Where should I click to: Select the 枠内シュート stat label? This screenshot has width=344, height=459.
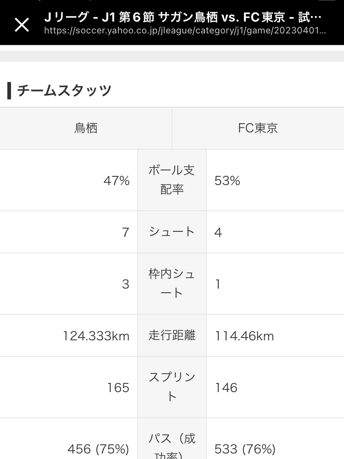pos(172,284)
